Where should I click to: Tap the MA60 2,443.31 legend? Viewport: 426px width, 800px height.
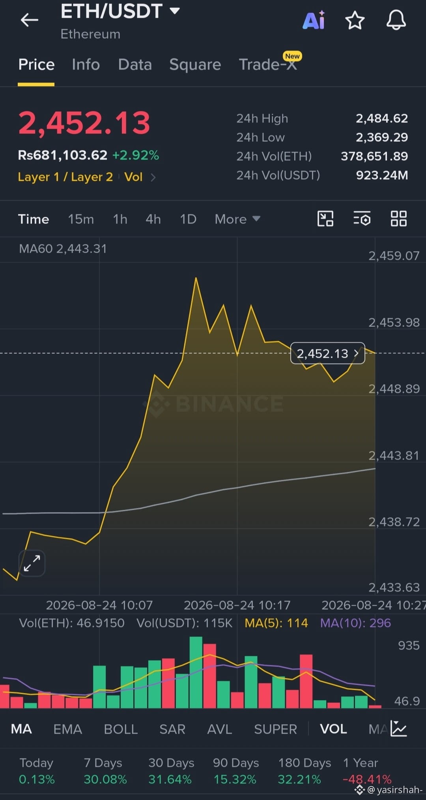point(63,249)
